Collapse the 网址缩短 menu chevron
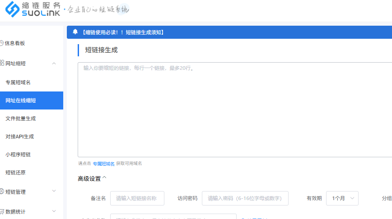Screen dimensions: 392x219 (54, 64)
